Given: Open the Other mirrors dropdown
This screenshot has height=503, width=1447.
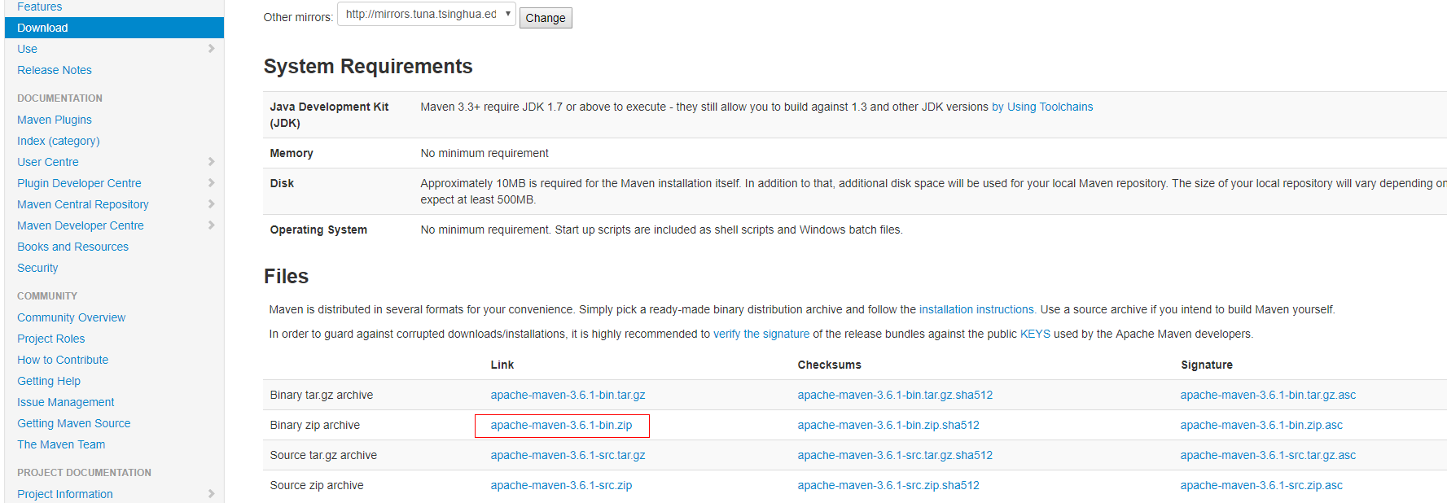Looking at the screenshot, I should click(x=427, y=15).
